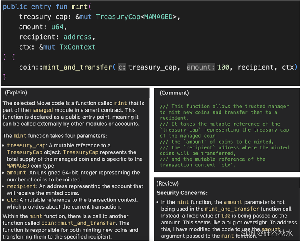Click comment line 'transaction context `ctx`.'

click(198, 165)
